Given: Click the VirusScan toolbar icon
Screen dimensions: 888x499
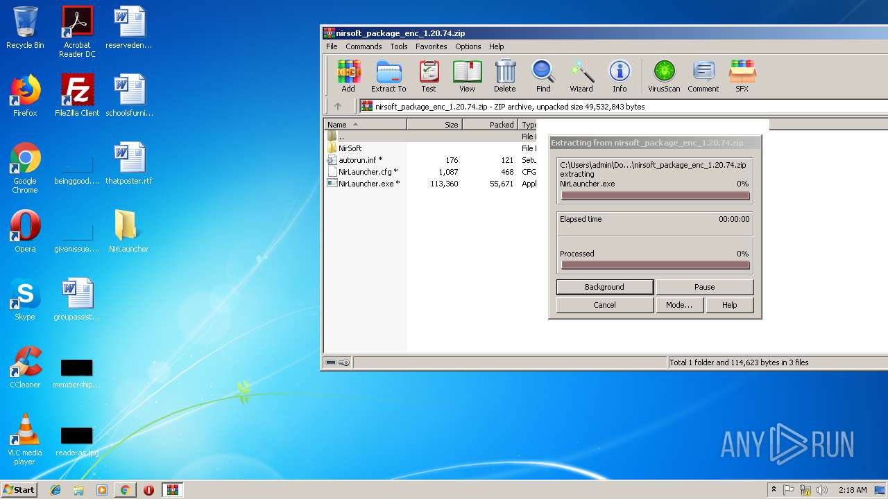Looking at the screenshot, I should [664, 76].
